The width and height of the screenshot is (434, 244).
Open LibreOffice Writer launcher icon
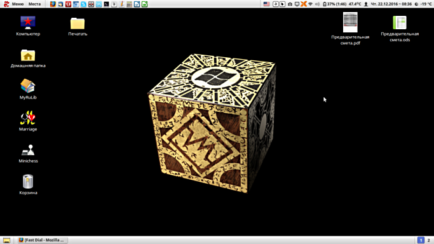(x=137, y=4)
